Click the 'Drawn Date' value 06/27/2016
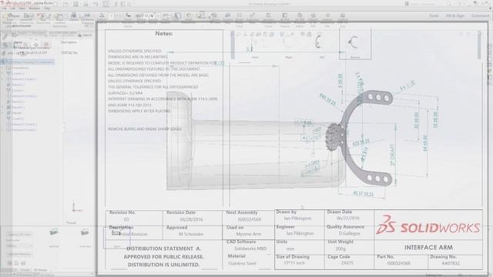Screen dimensions: 493x277 tap(347, 218)
